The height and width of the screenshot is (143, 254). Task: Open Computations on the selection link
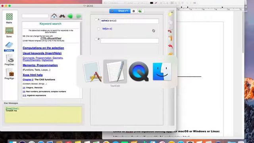[43, 48]
